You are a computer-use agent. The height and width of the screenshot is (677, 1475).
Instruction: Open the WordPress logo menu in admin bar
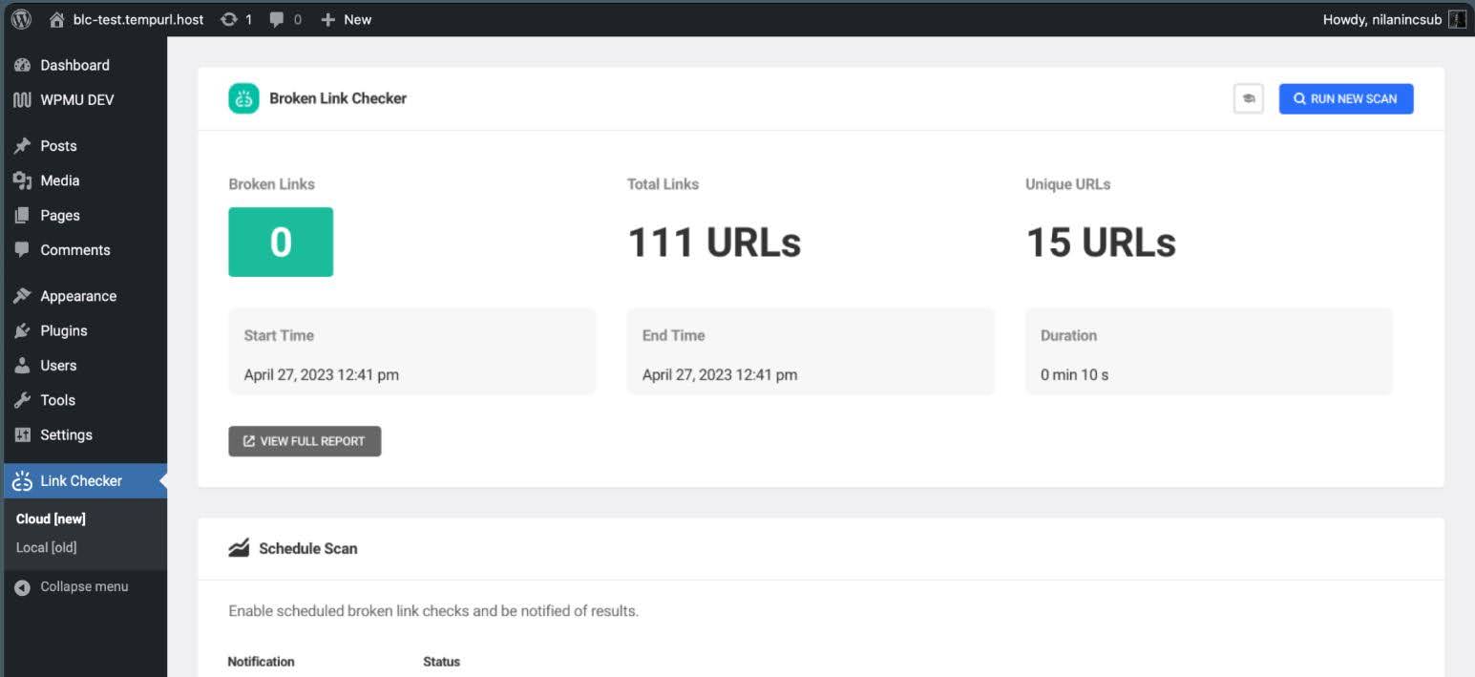pyautogui.click(x=19, y=18)
